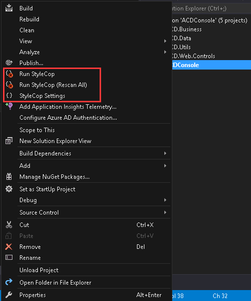Choose Cut from the menu

pyautogui.click(x=87, y=225)
